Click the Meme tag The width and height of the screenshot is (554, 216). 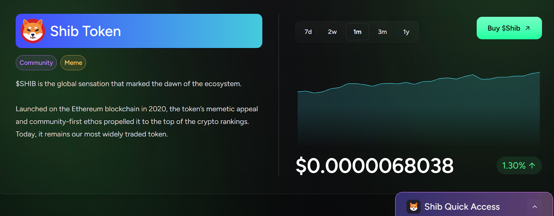click(x=73, y=63)
